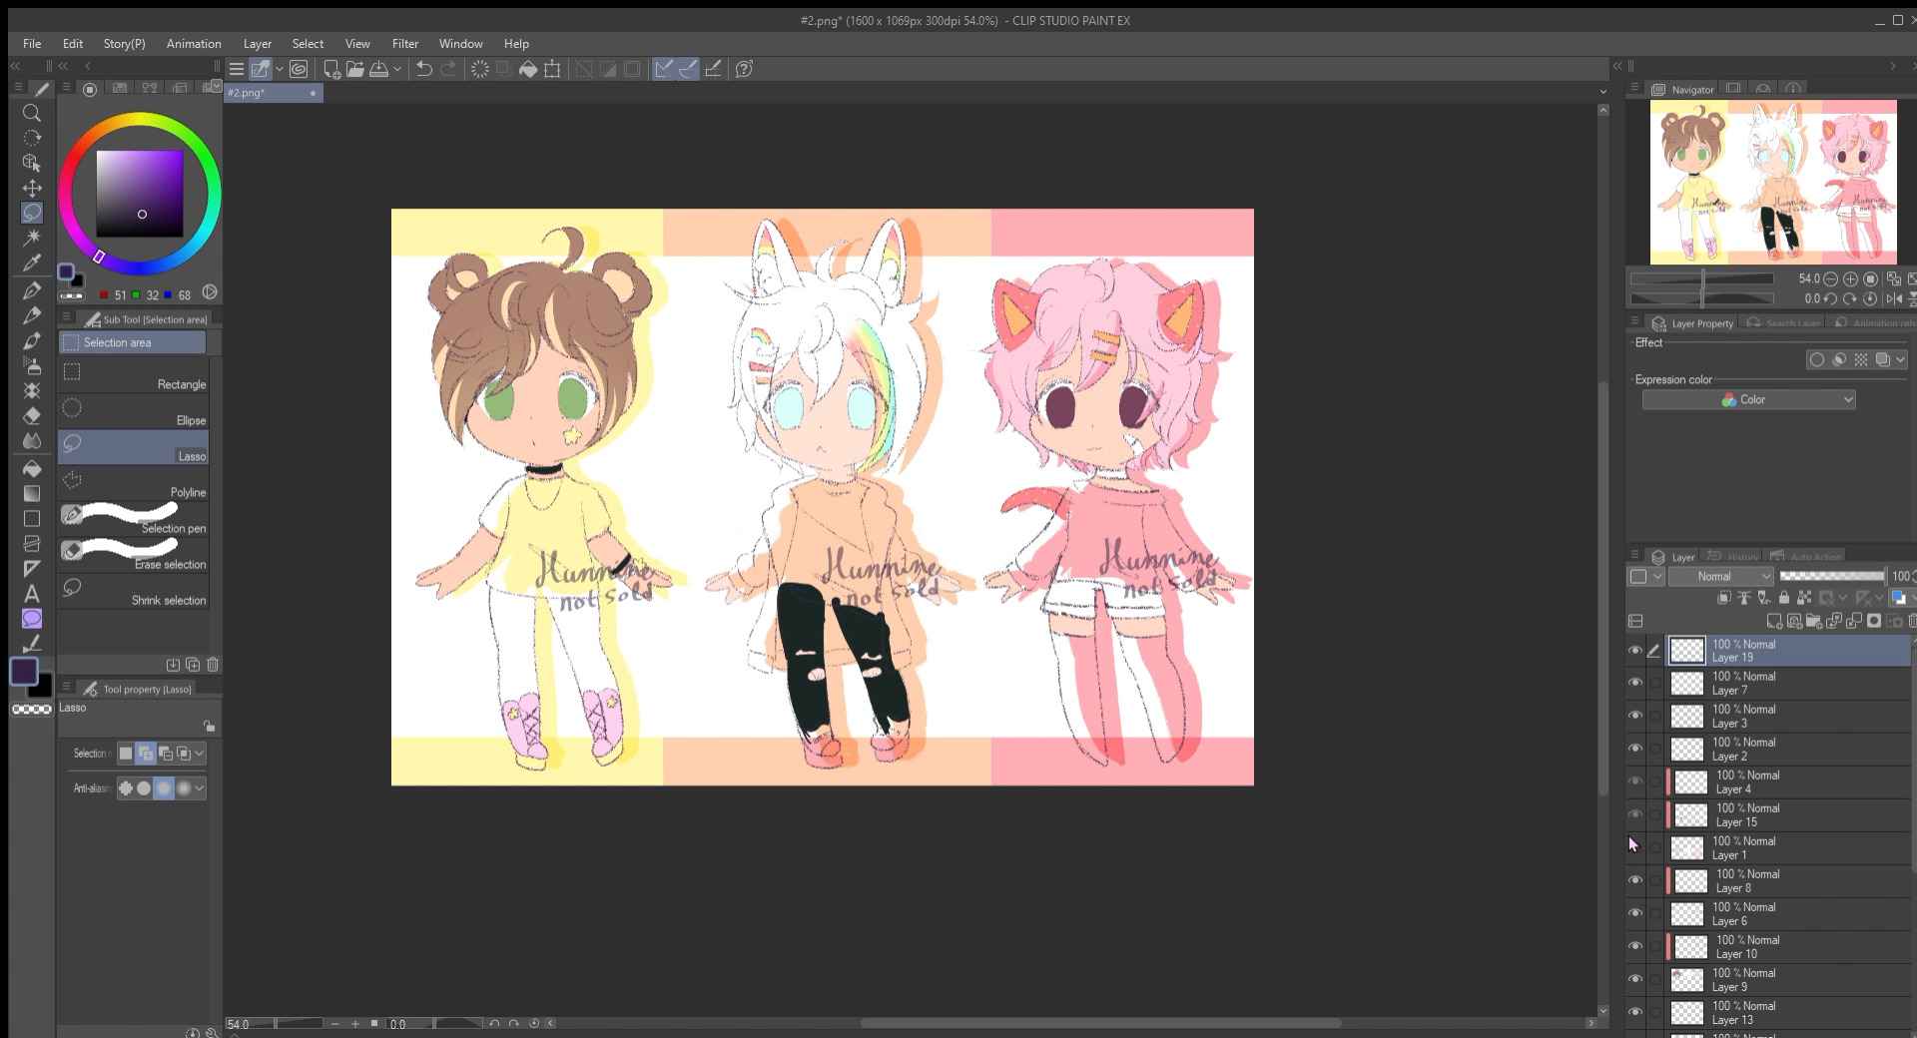Image resolution: width=1917 pixels, height=1038 pixels.
Task: Hide Layer 2 with its eye icon
Action: [x=1635, y=749]
